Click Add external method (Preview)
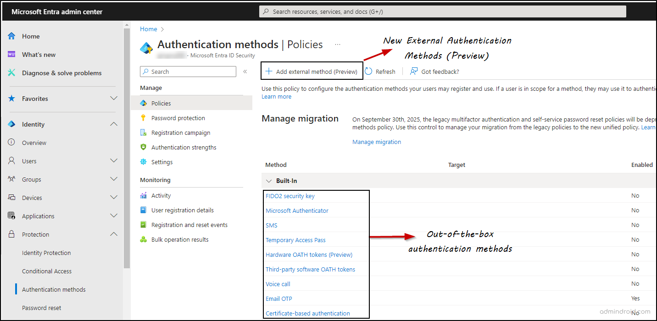The width and height of the screenshot is (657, 321). tap(312, 71)
